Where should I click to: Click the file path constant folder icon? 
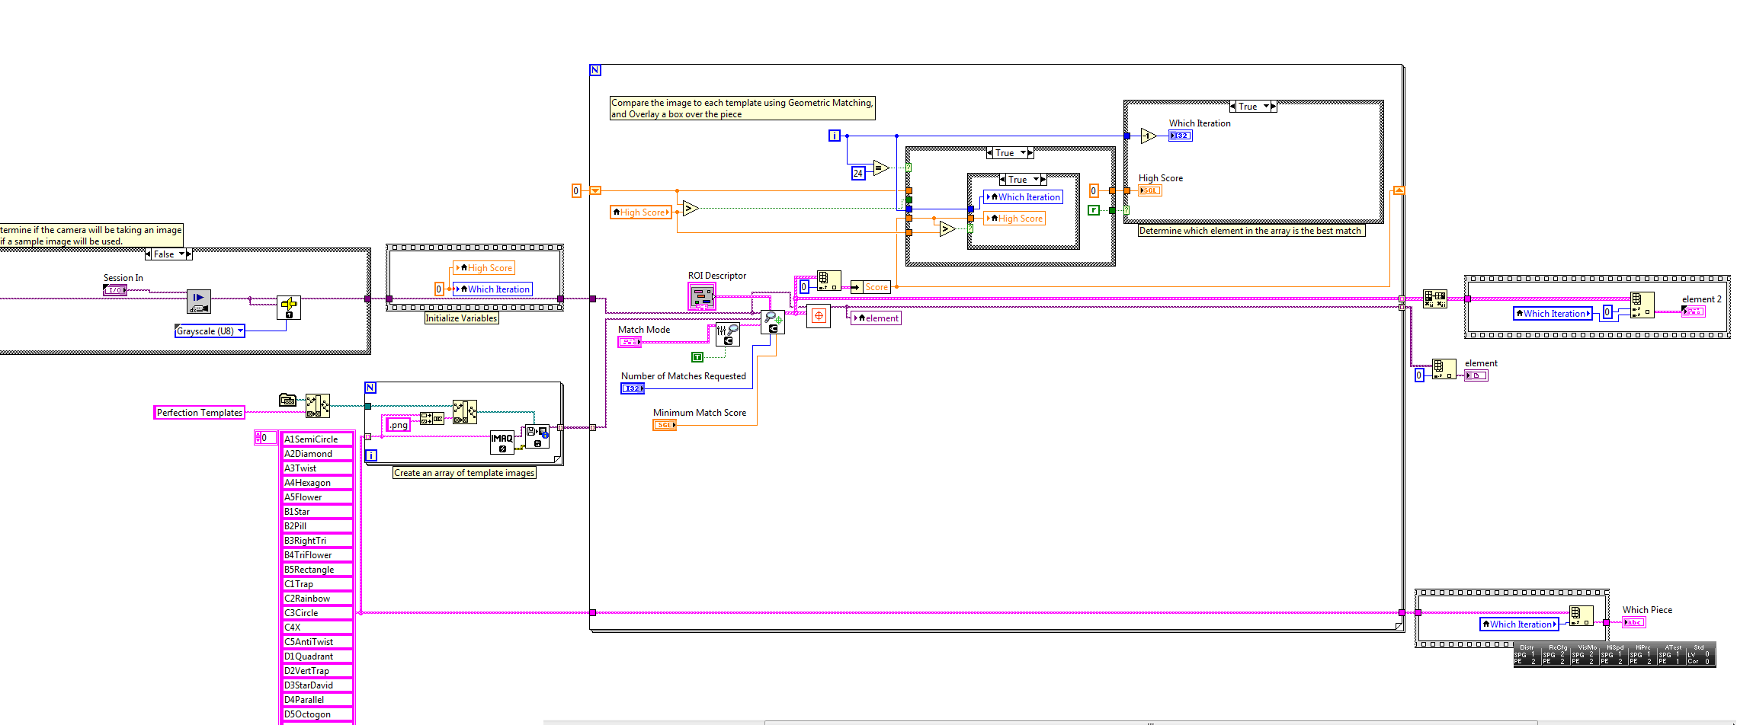(287, 400)
